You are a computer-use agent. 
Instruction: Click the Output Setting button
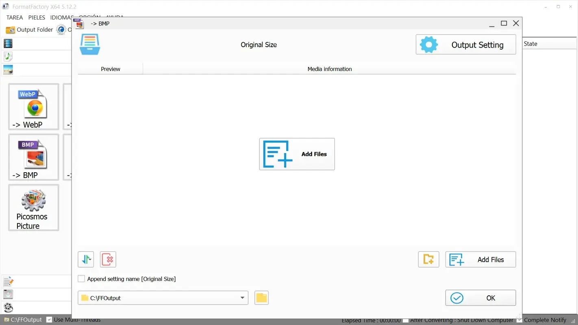click(465, 44)
